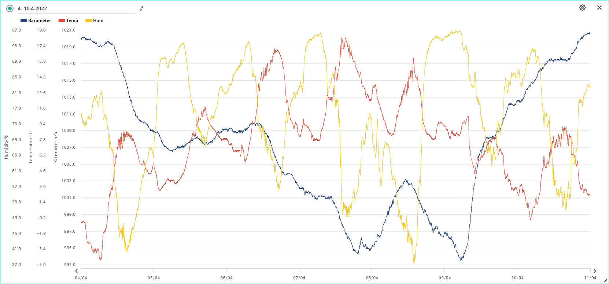
Task: Click the pencil icon to rename the chart
Action: point(141,8)
